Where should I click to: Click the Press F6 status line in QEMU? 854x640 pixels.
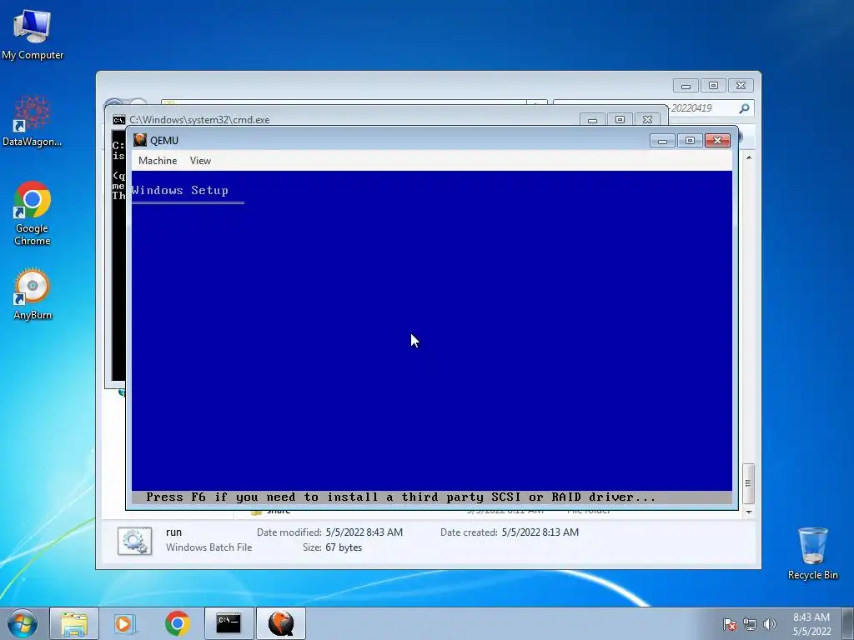(x=401, y=497)
